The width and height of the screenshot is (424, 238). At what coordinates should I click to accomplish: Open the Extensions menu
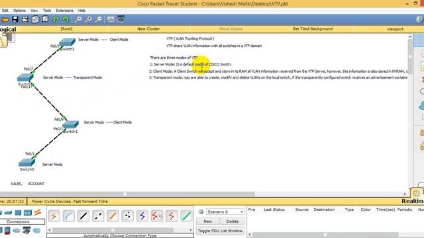[x=65, y=11]
